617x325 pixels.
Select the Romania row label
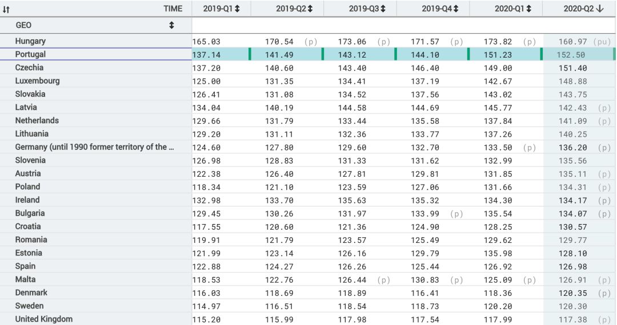pyautogui.click(x=31, y=240)
